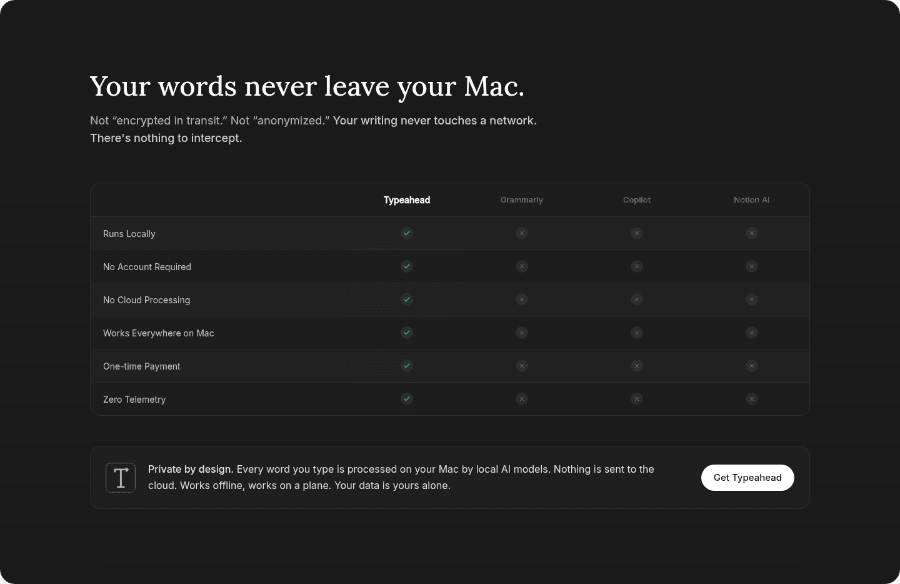Click Copilot cross icon for Runs Locally
This screenshot has height=584, width=900.
coord(637,233)
